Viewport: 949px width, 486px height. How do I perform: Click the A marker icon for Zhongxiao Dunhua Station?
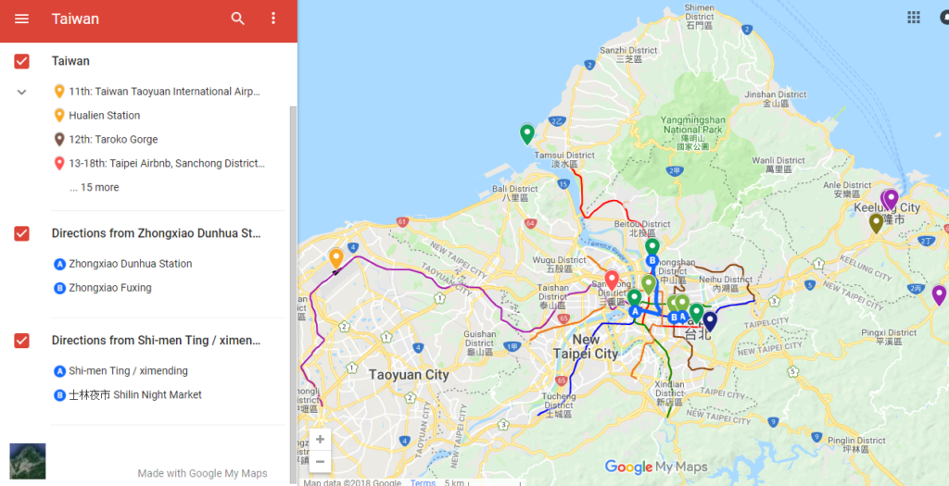coord(59,264)
